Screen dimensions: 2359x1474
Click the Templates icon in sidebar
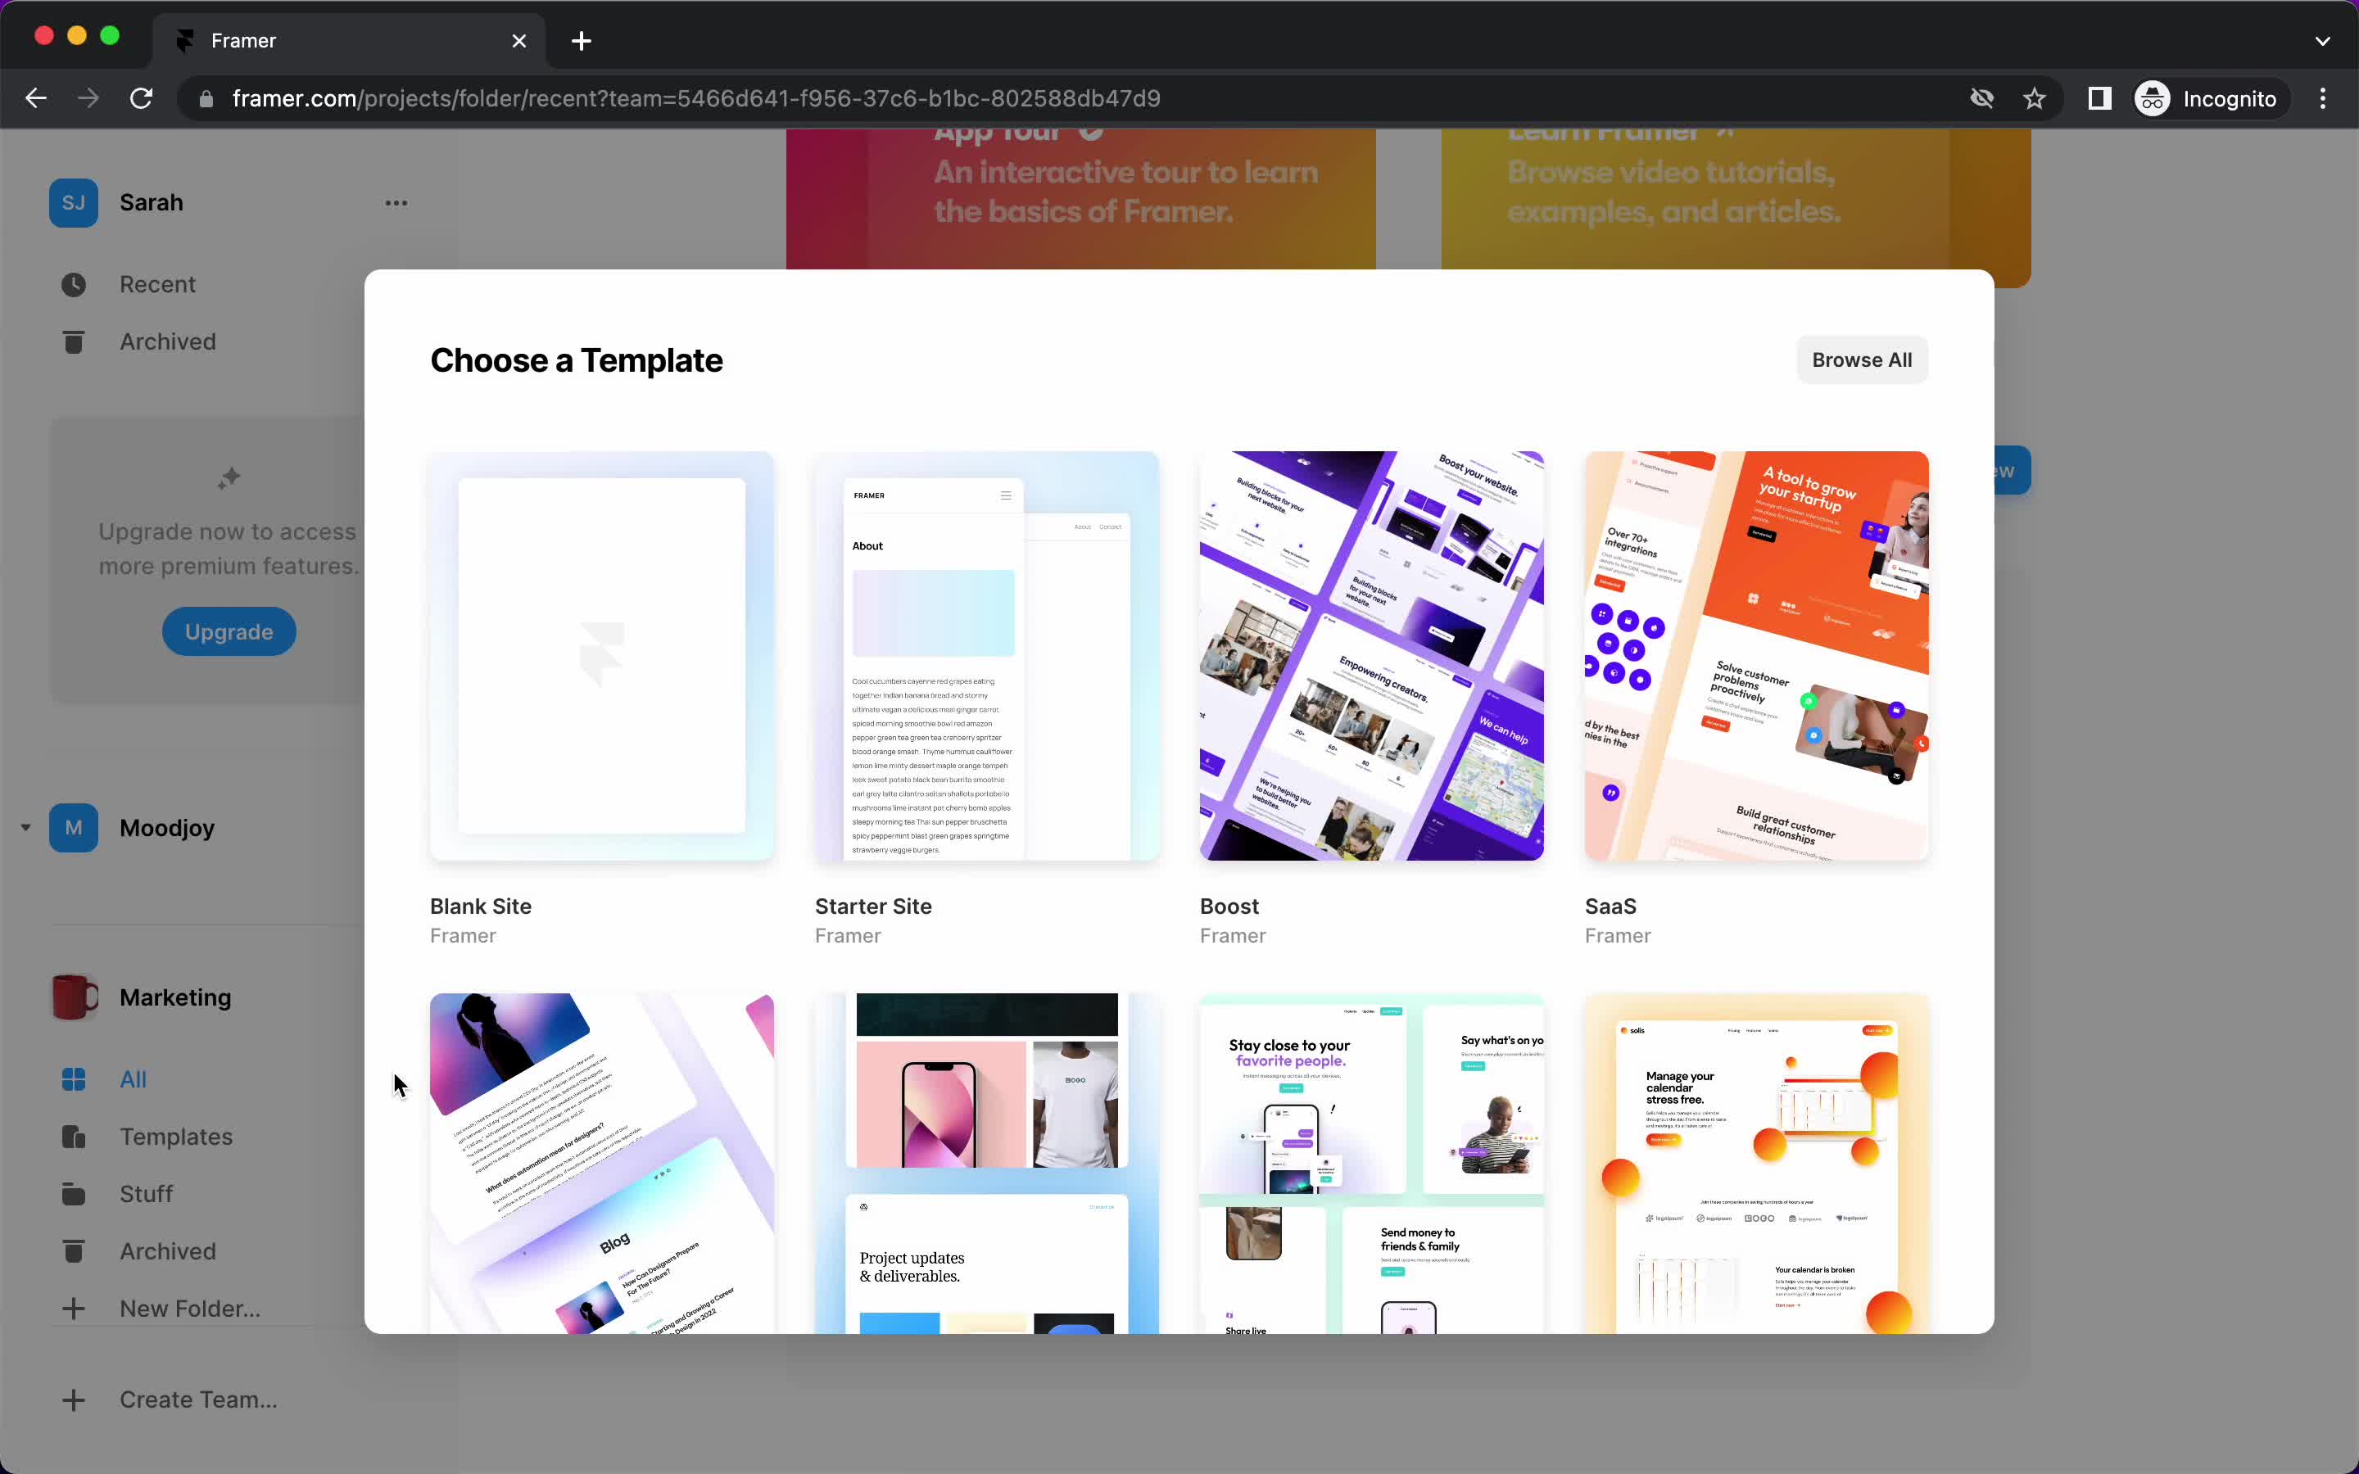point(73,1136)
